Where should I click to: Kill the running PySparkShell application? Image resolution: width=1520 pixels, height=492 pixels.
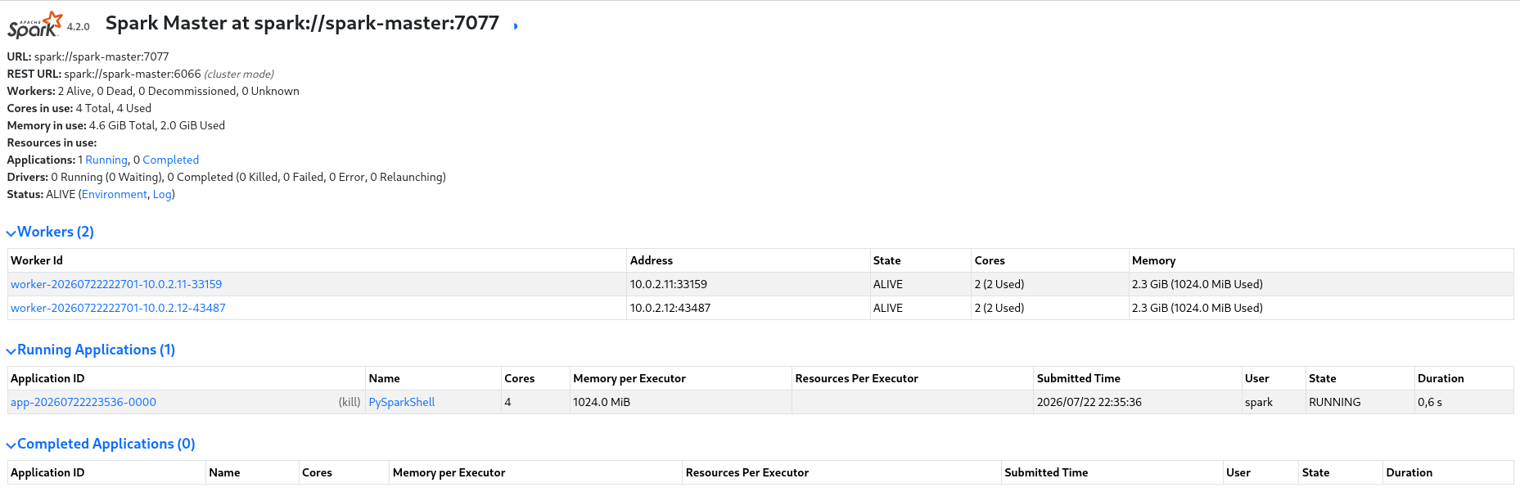350,402
